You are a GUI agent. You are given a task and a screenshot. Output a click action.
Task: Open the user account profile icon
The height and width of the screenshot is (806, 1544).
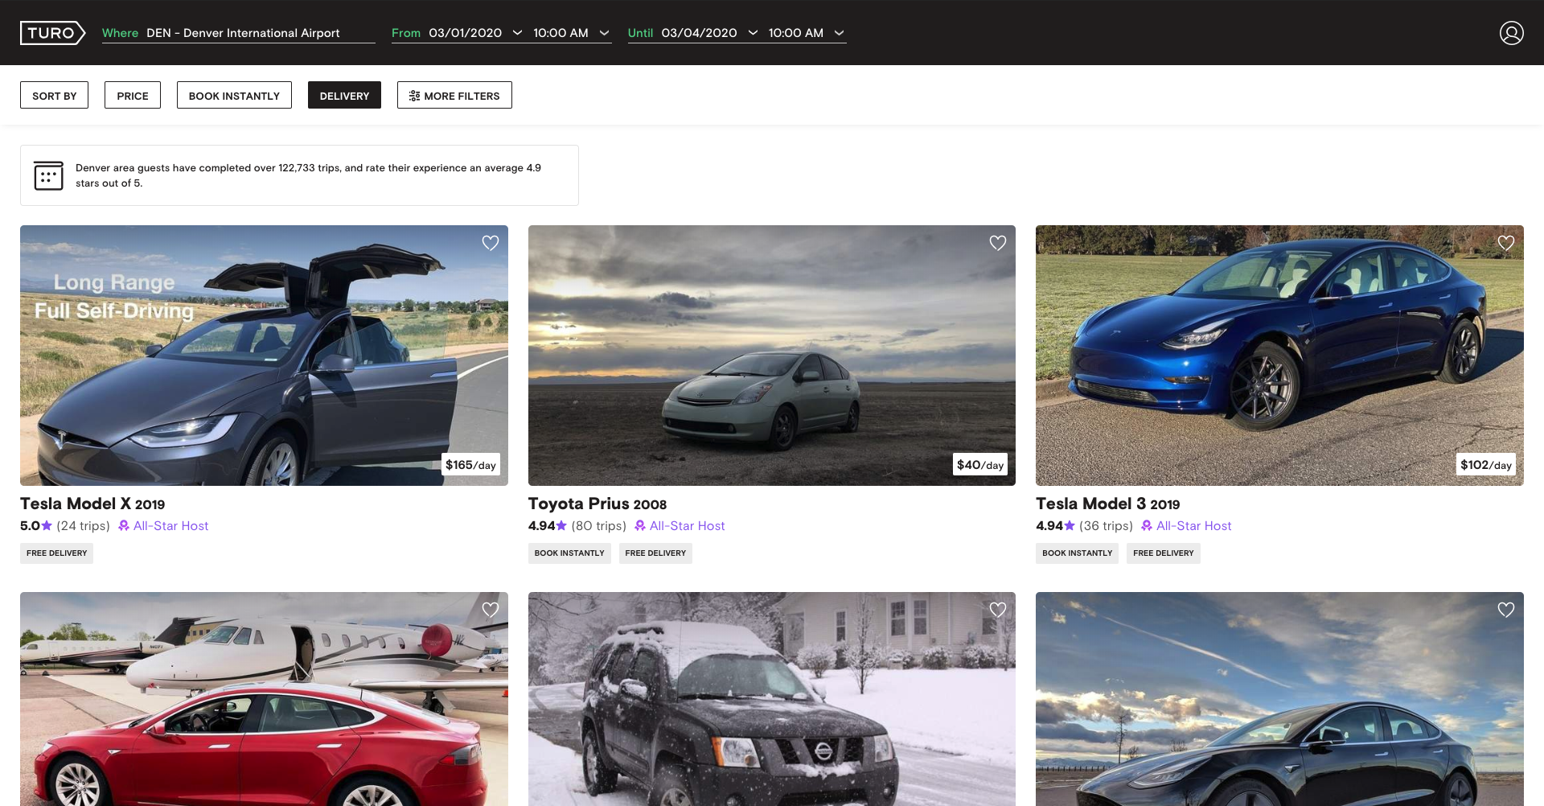click(1511, 33)
